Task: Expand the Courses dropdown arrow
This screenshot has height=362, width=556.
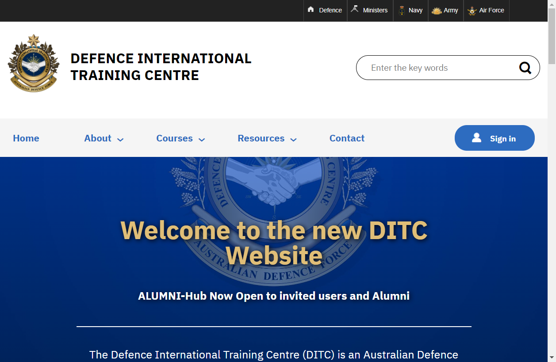Action: coord(202,139)
